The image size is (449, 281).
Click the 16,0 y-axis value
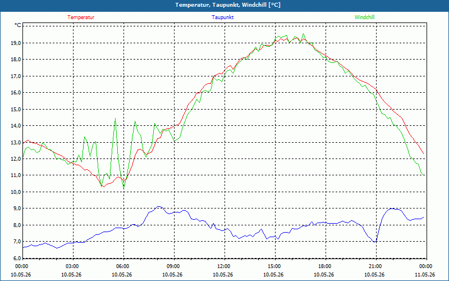click(x=16, y=93)
